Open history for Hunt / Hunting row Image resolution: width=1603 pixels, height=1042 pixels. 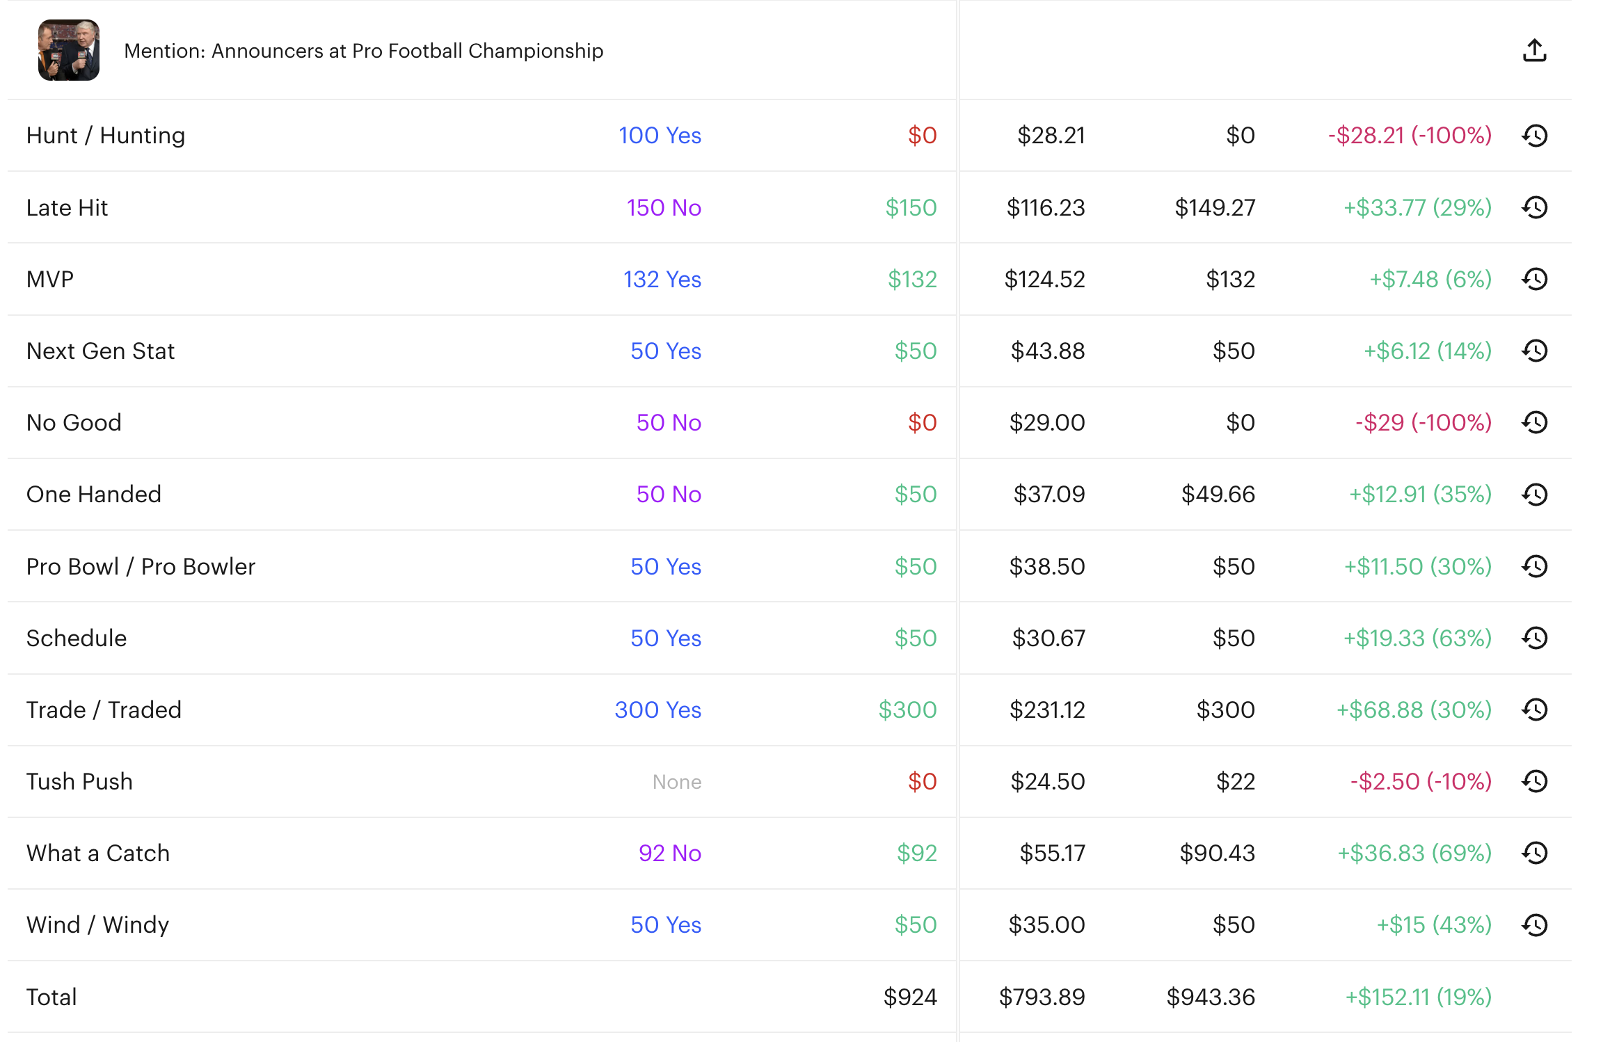tap(1534, 136)
